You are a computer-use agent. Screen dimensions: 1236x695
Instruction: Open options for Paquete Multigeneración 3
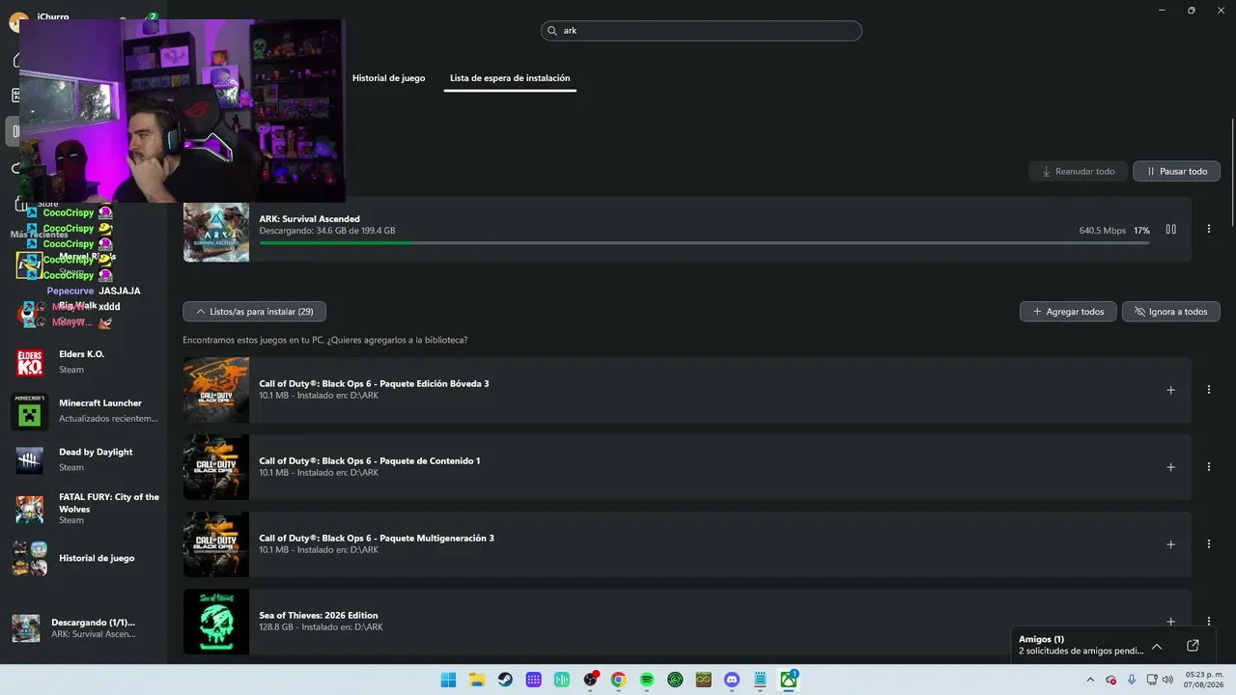pos(1209,544)
